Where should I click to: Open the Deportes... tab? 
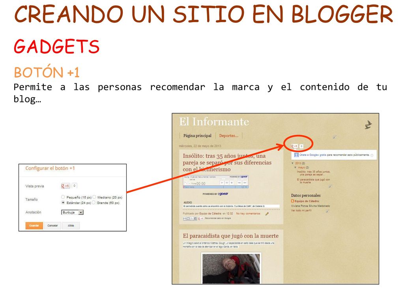(x=229, y=136)
